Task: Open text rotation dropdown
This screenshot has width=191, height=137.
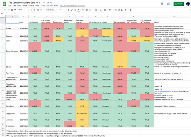Action: pos(110,10)
